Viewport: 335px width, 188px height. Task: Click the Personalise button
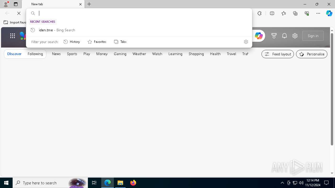point(312,54)
